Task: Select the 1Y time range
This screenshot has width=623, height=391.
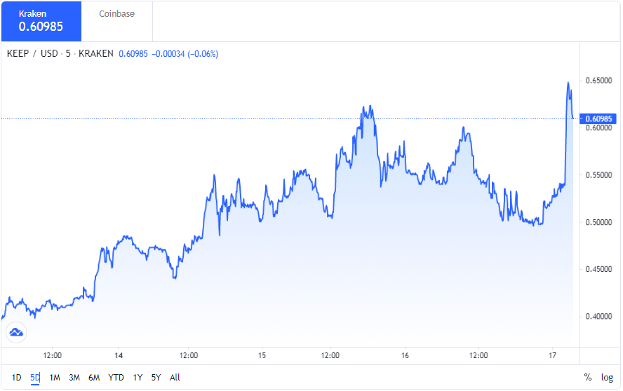Action: click(138, 378)
